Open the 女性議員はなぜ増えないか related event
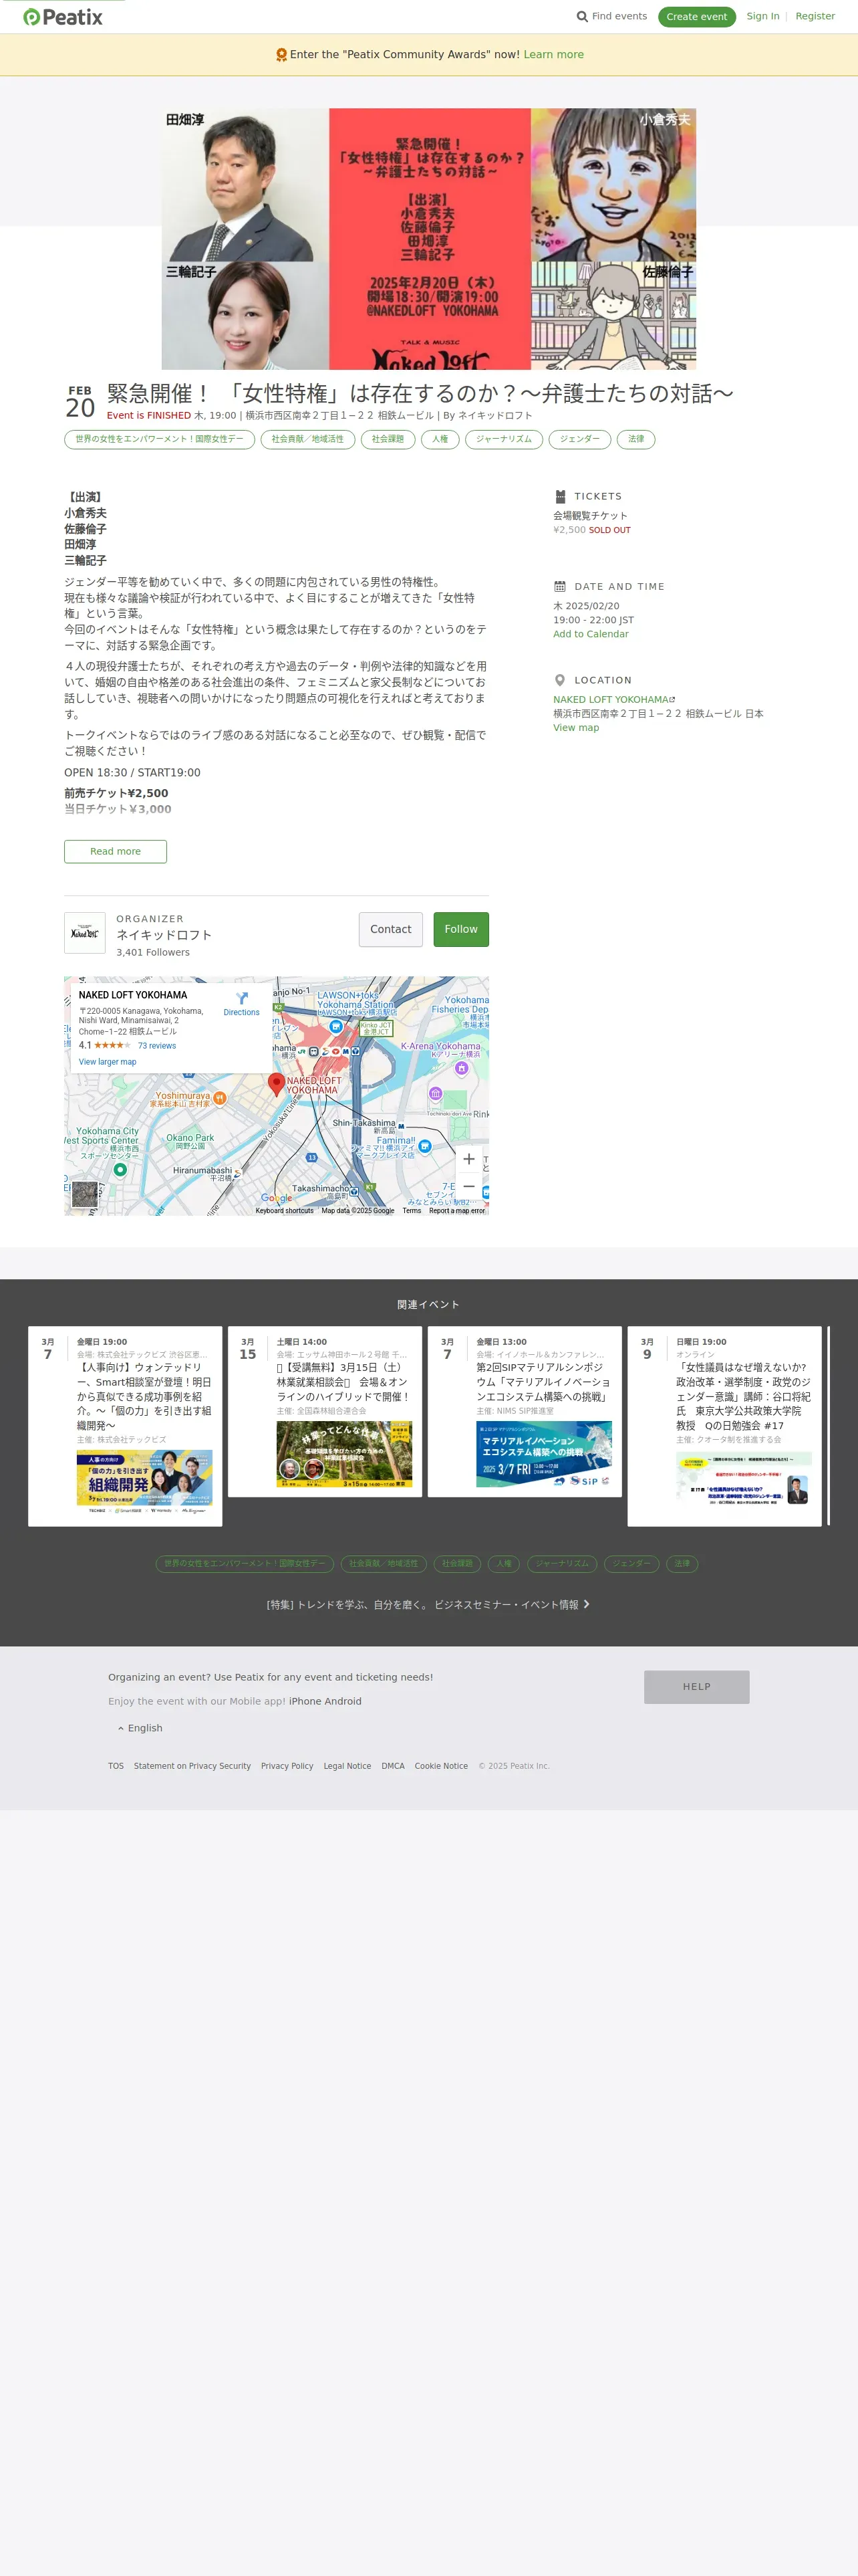Screen dimensions: 858x2576 point(724,1426)
